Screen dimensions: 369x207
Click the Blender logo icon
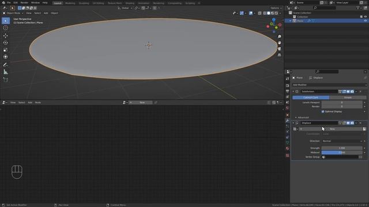tap(3, 3)
